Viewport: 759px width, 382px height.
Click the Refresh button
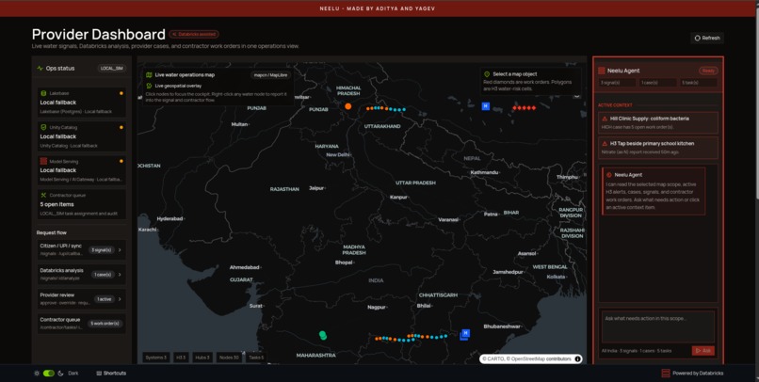point(707,39)
